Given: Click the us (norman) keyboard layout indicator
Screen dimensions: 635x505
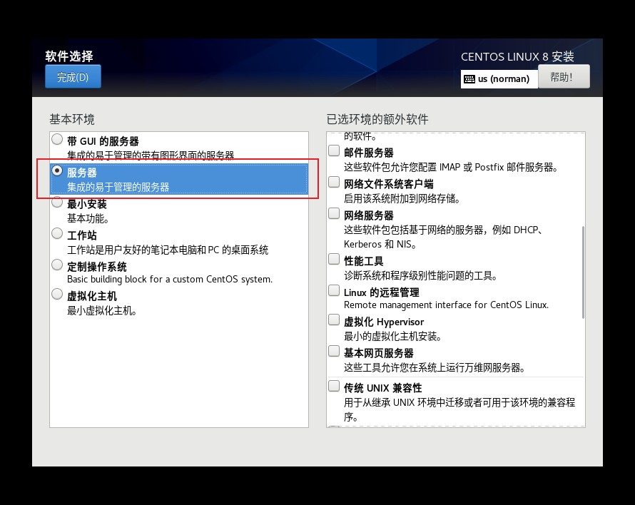Looking at the screenshot, I should tap(499, 79).
